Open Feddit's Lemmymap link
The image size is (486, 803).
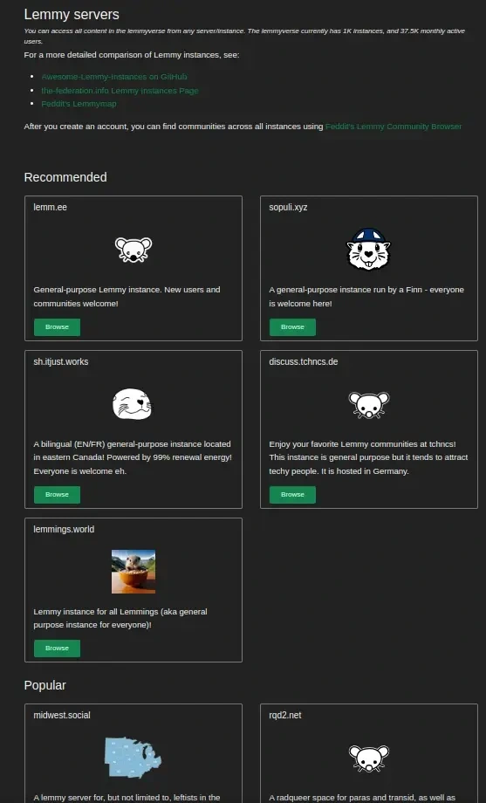[79, 104]
